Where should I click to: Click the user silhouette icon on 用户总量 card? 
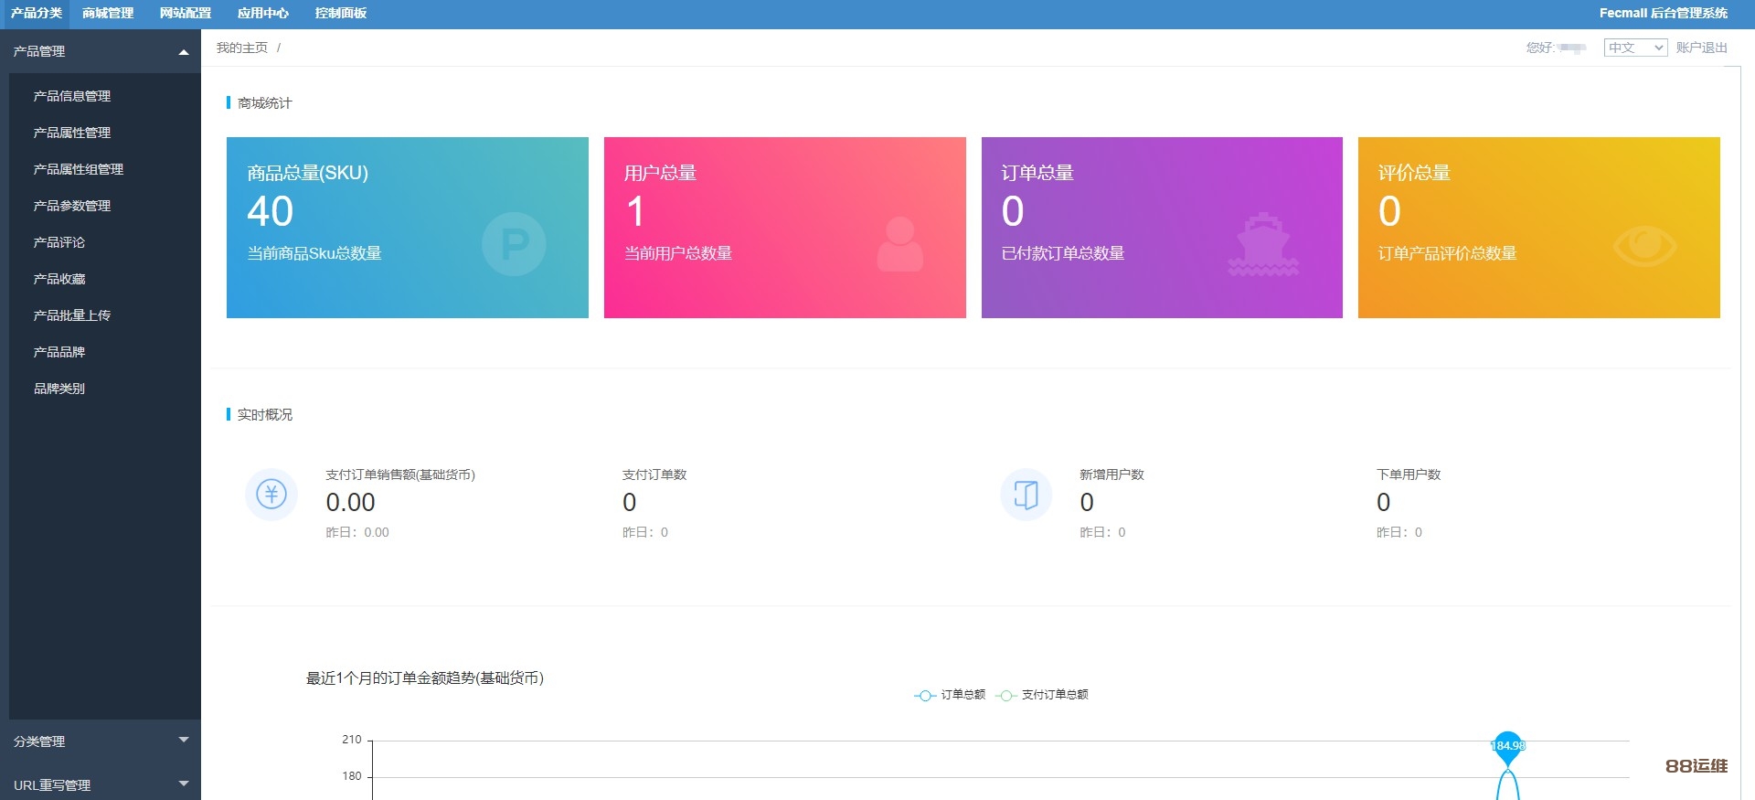pos(899,244)
